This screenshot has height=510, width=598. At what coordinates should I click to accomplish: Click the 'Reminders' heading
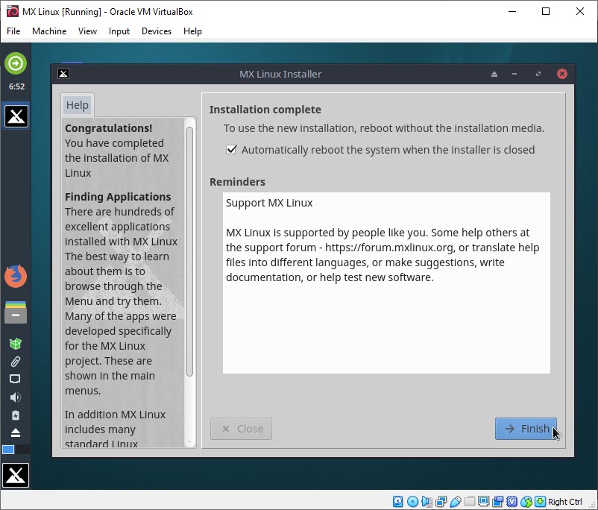pyautogui.click(x=237, y=182)
